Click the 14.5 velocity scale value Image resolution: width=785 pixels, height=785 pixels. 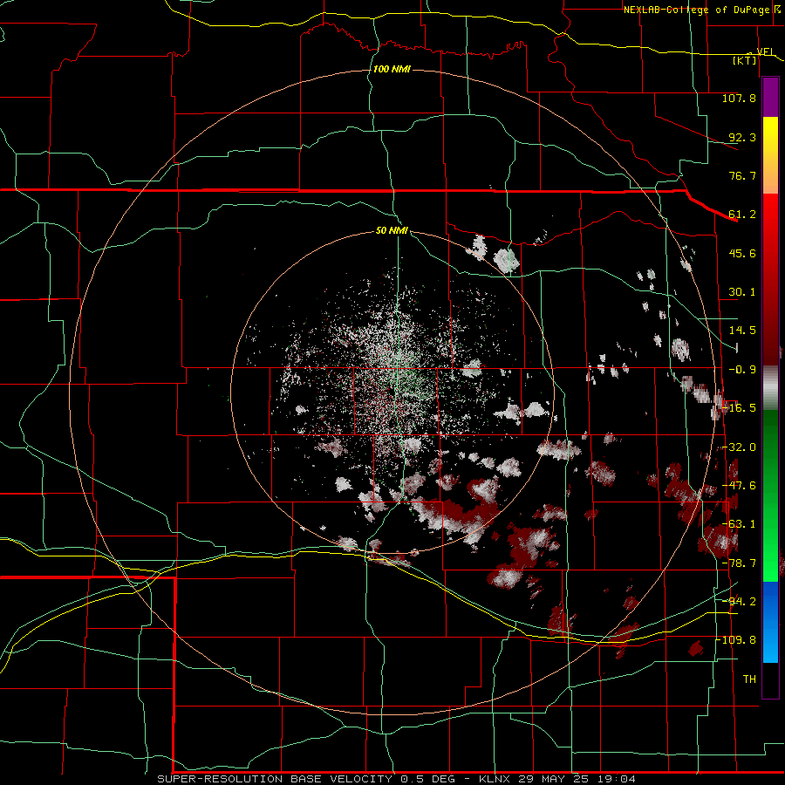[x=742, y=331]
